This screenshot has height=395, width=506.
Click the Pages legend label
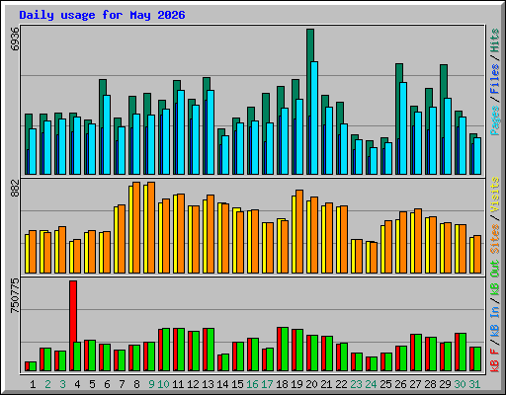[x=495, y=120]
